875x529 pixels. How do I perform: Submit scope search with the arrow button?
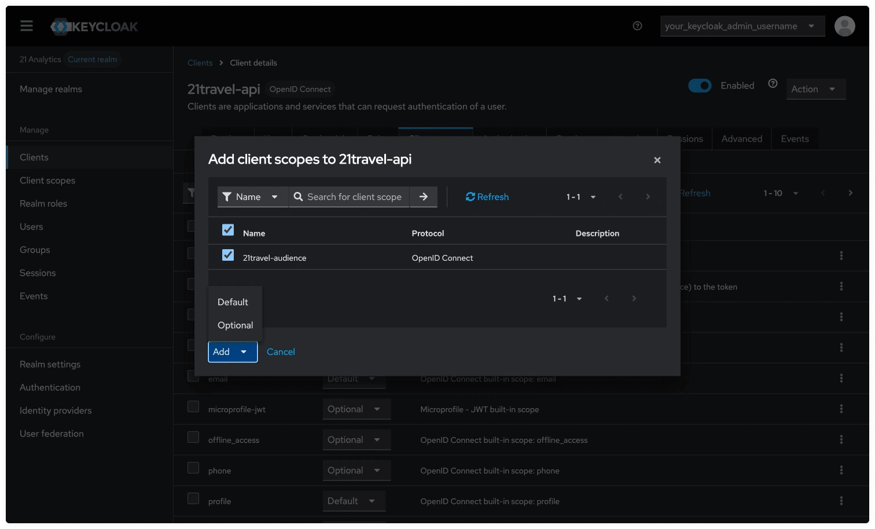(423, 197)
